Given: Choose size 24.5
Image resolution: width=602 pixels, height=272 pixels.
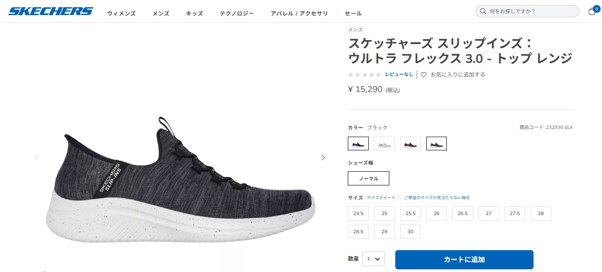Looking at the screenshot, I should (358, 213).
